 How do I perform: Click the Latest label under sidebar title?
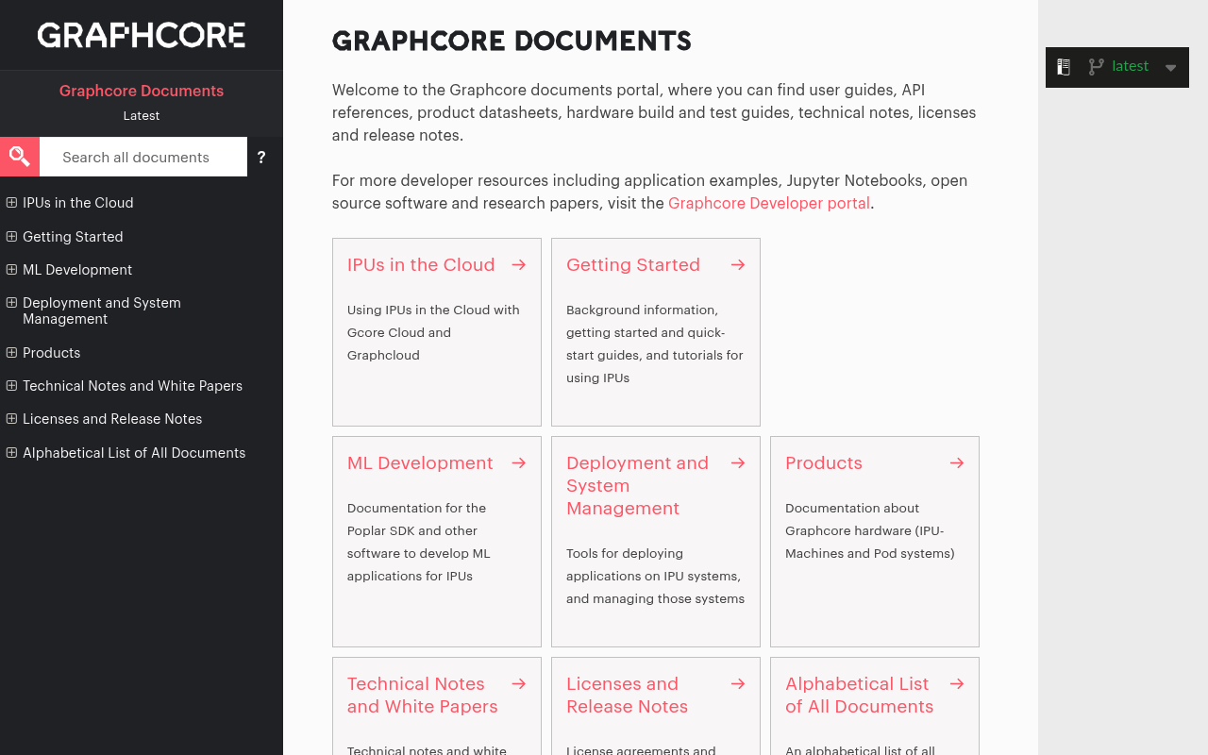pos(142,116)
